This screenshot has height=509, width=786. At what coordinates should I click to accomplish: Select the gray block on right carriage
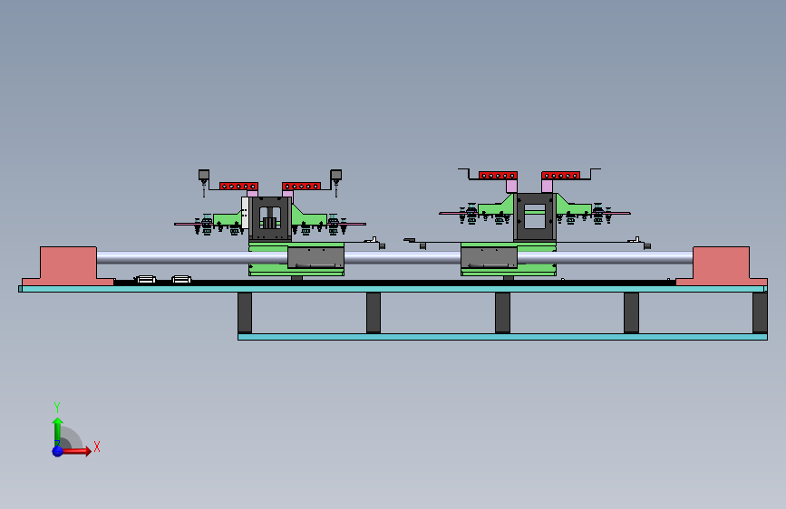pos(490,257)
